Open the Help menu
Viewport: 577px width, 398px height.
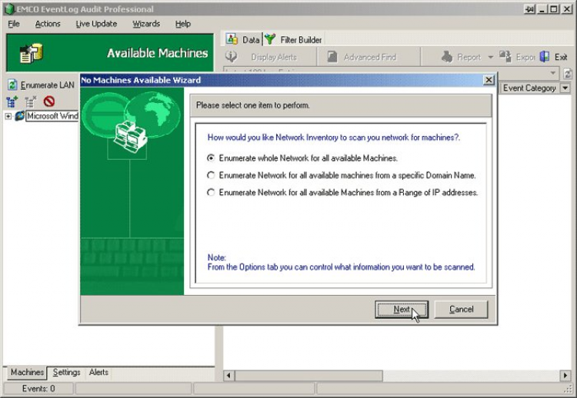[183, 24]
